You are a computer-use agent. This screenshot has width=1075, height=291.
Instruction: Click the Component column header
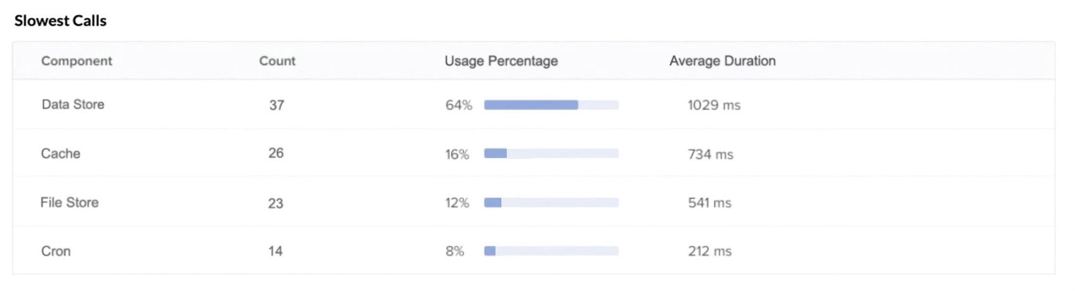(76, 61)
